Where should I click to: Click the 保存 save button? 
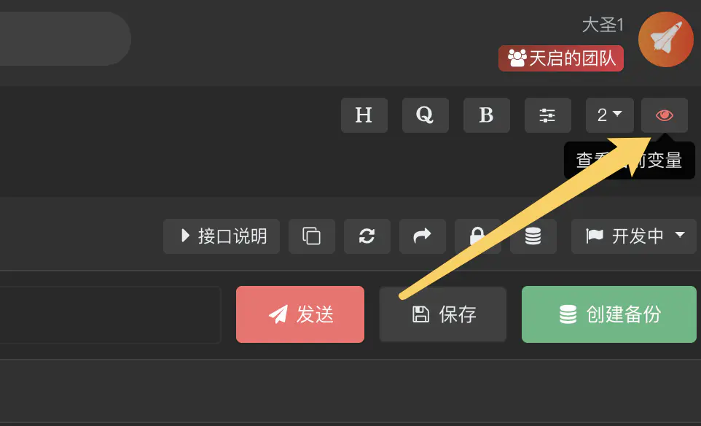tap(442, 314)
